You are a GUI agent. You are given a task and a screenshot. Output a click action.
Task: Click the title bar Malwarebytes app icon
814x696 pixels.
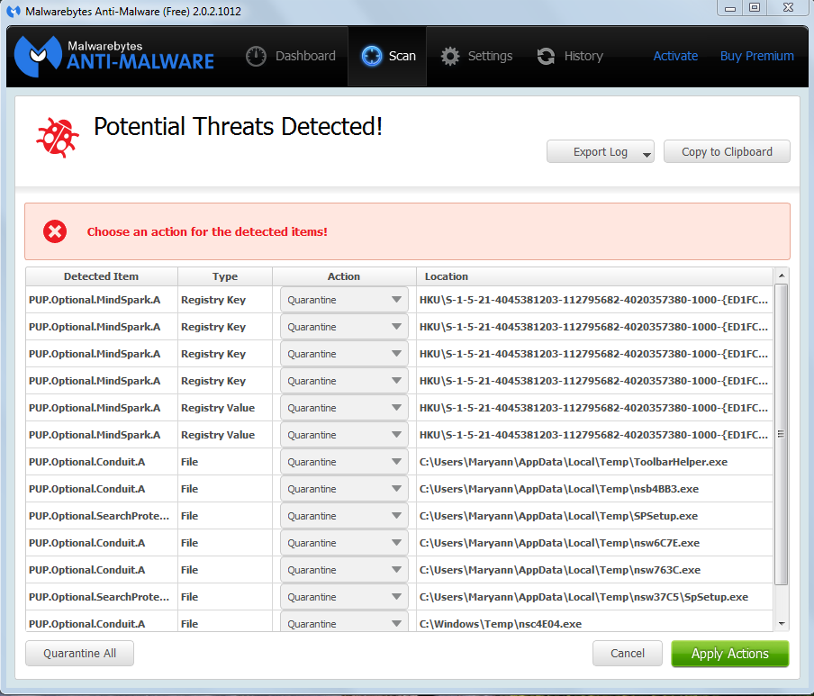click(13, 11)
